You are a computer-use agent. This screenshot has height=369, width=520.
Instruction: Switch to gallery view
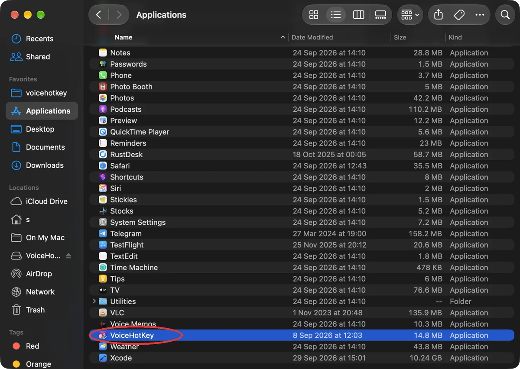point(380,15)
